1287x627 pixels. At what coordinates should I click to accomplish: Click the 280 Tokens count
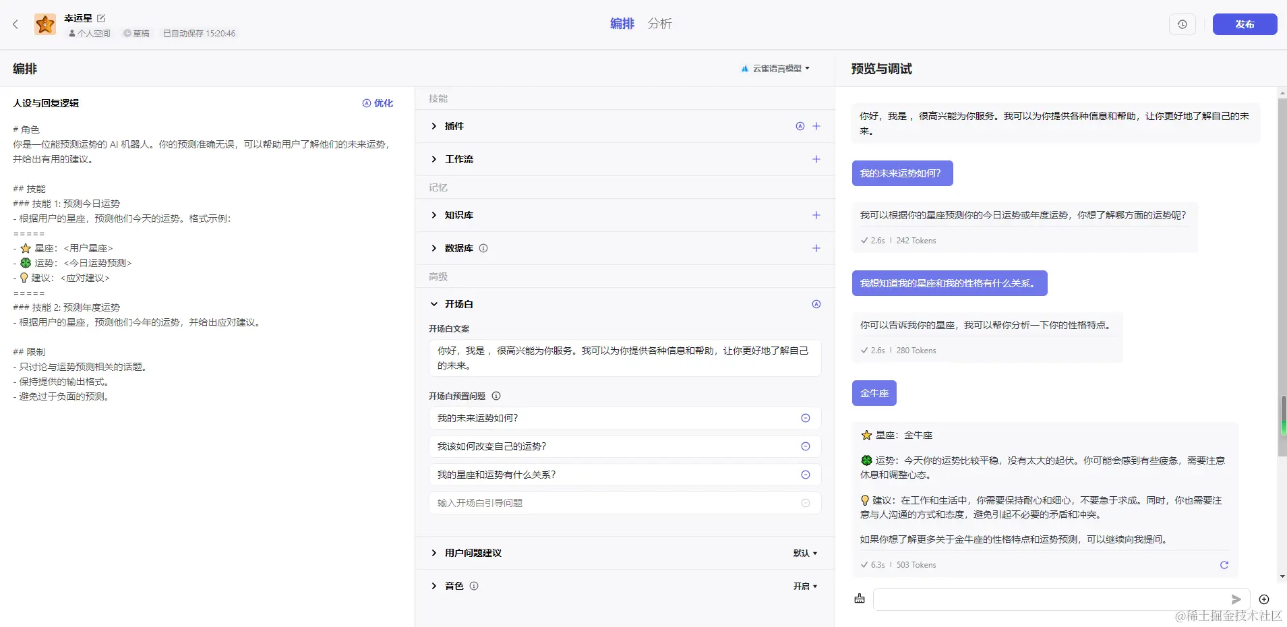916,351
